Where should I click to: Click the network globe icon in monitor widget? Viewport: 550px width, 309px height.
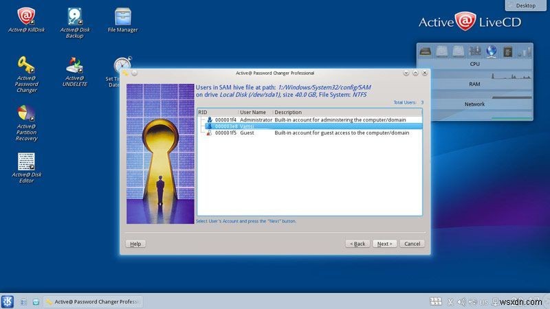[492, 51]
